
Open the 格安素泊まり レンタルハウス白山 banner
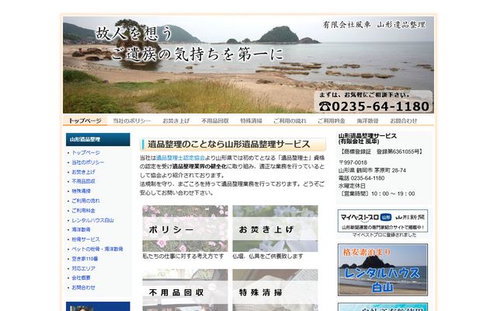pyautogui.click(x=383, y=270)
